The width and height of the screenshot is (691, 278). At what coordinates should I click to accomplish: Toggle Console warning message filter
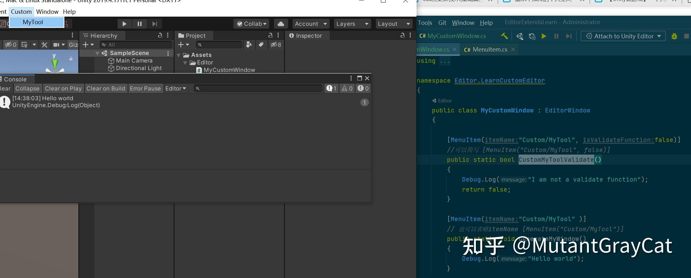(347, 89)
